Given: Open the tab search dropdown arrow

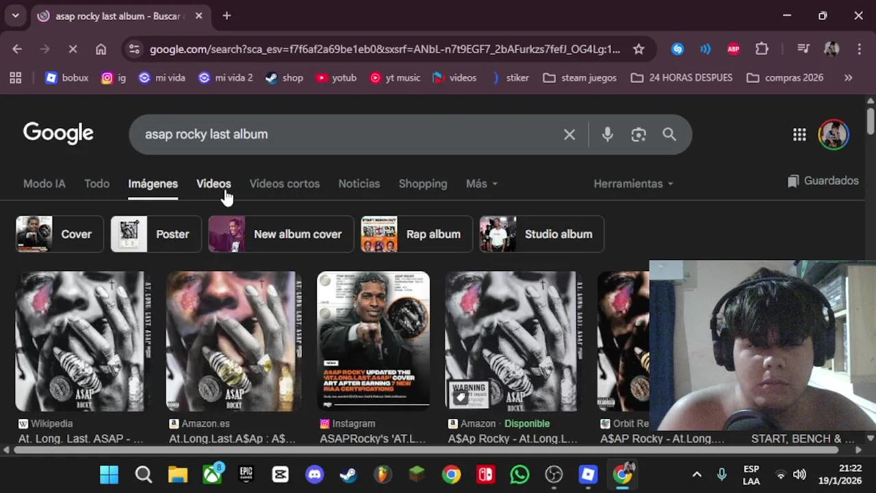Looking at the screenshot, I should [15, 16].
